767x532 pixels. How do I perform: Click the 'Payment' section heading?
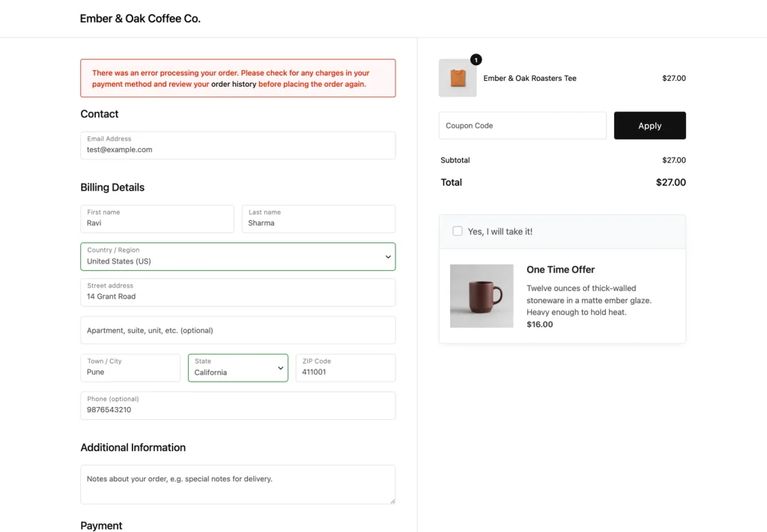101,526
